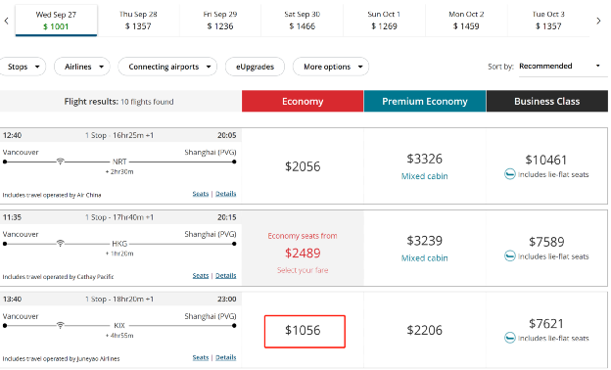The height and width of the screenshot is (370, 611).
Task: View Details for the 11:35 flight
Action: [225, 275]
